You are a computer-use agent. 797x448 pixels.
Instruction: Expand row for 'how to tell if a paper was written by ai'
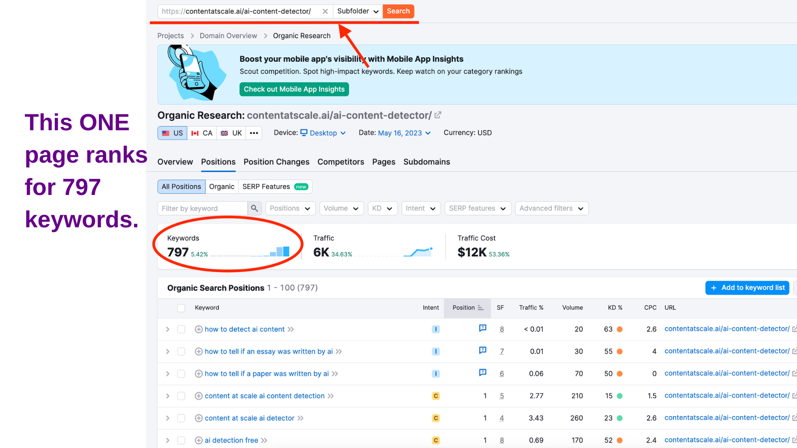click(168, 374)
